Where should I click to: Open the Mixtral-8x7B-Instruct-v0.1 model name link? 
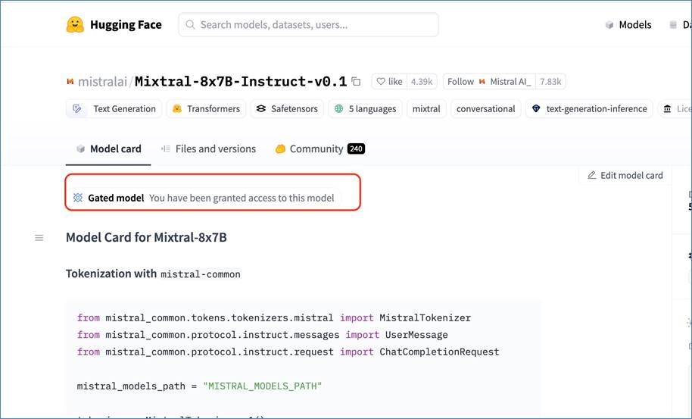tap(241, 82)
